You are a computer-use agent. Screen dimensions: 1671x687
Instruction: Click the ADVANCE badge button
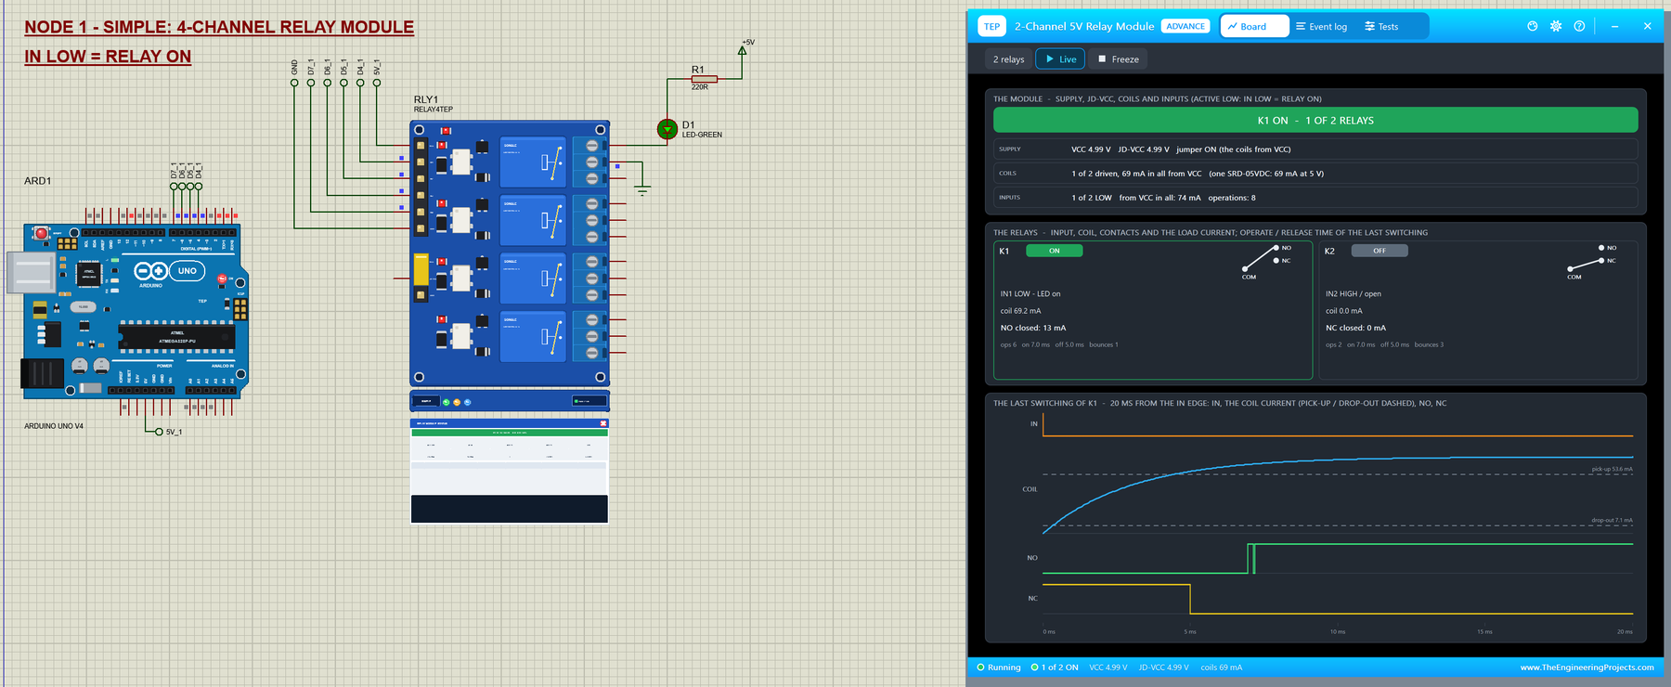click(1185, 26)
